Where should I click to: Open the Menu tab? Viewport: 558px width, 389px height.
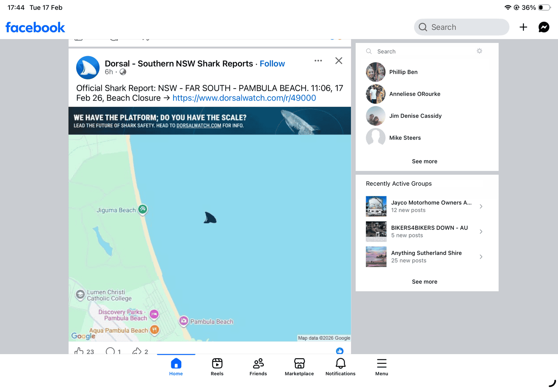tap(381, 367)
